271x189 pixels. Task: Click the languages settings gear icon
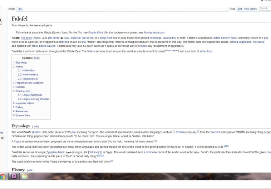(x=2, y=138)
